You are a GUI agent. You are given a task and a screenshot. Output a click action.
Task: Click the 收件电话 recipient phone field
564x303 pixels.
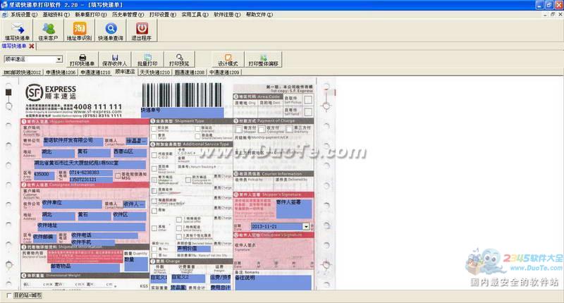(104, 236)
